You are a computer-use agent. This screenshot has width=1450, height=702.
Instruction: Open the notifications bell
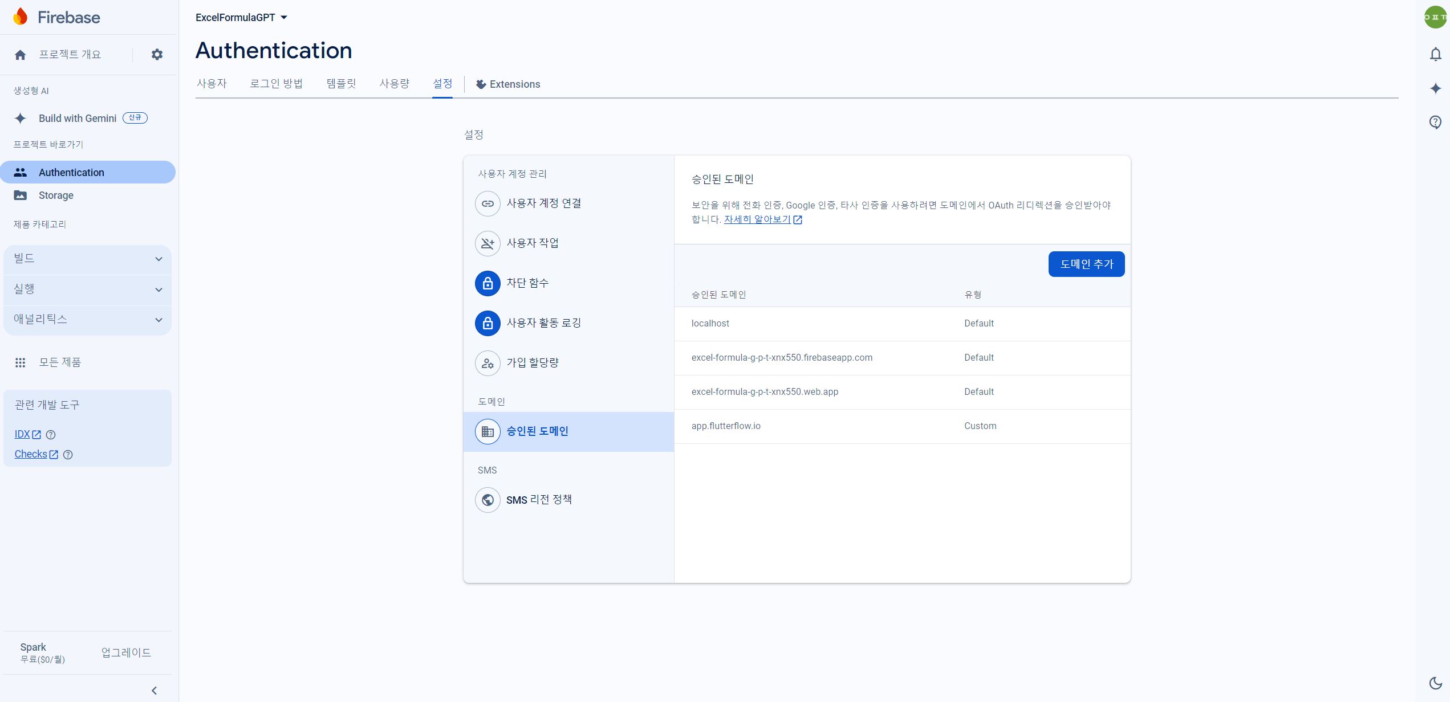pos(1436,54)
